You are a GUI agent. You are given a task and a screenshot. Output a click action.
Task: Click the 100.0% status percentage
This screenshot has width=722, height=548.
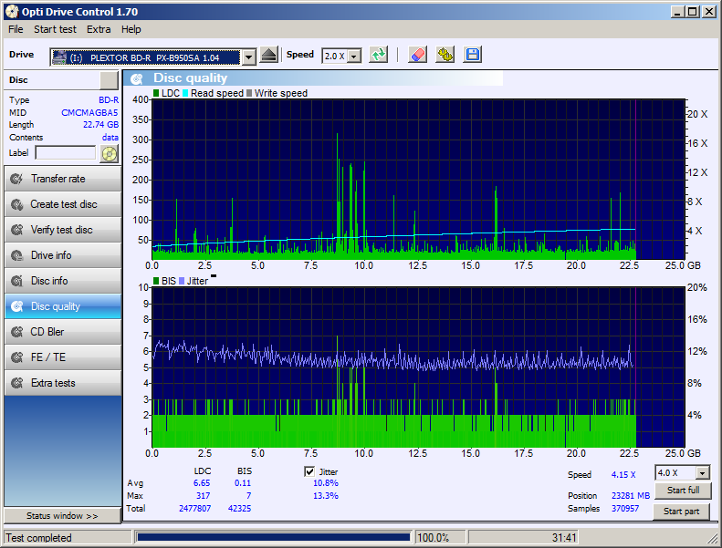(x=433, y=537)
